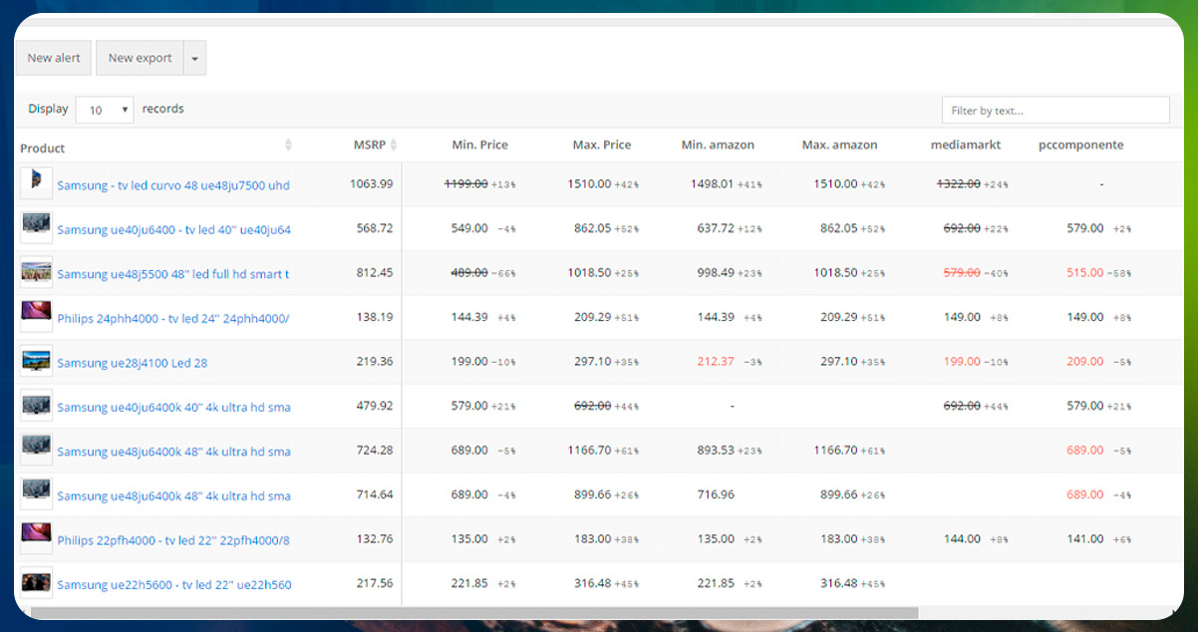Click the Min. Price column header
The height and width of the screenshot is (632, 1198).
point(479,146)
